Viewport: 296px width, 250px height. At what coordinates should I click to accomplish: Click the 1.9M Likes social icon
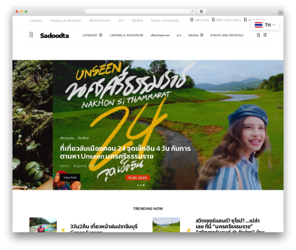[x=191, y=20]
